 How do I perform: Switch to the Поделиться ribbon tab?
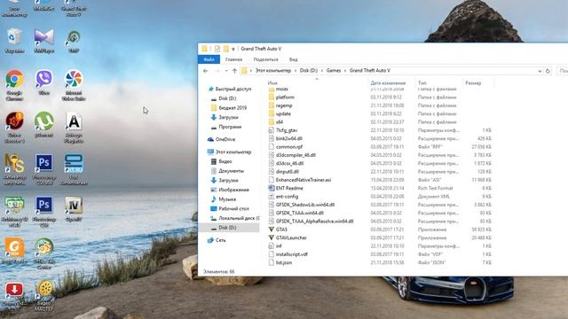tap(266, 59)
